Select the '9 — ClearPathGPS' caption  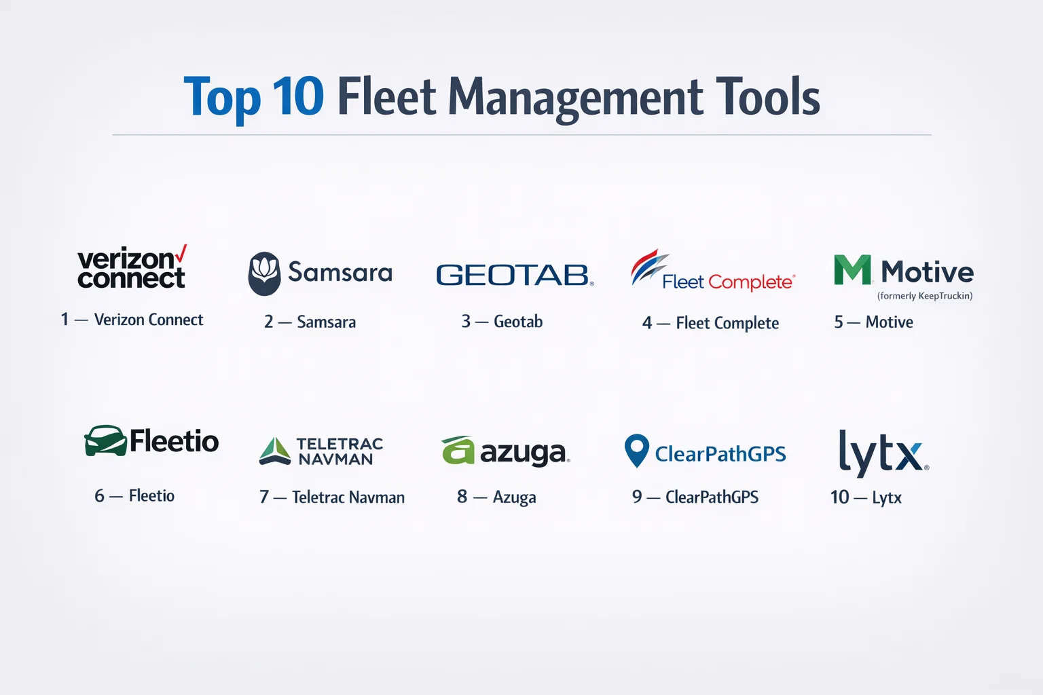(x=695, y=497)
